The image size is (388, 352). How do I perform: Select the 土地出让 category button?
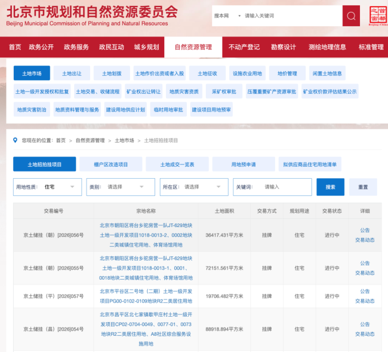(72, 74)
